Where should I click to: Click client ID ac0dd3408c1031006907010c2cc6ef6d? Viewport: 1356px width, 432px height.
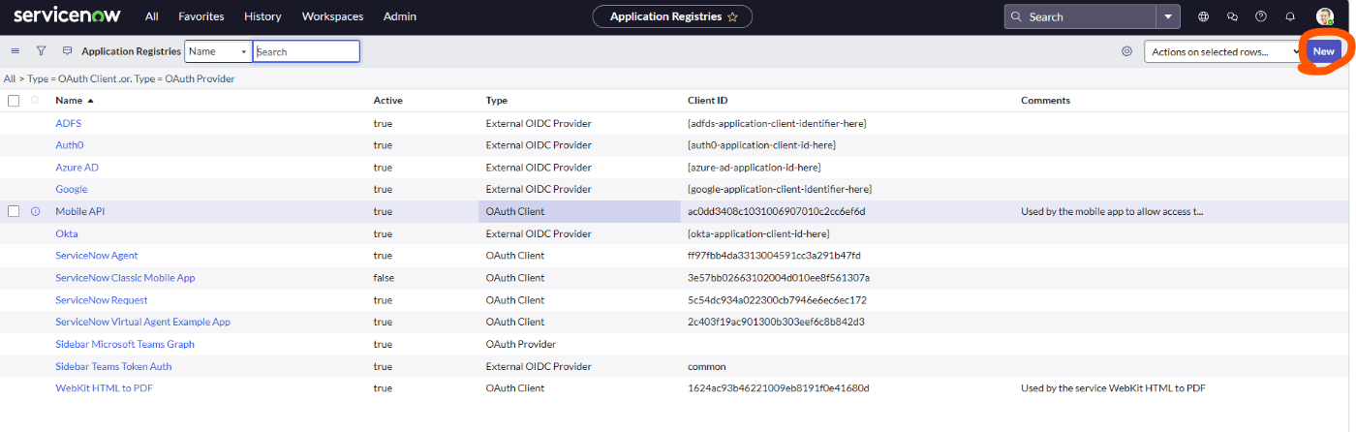click(777, 211)
